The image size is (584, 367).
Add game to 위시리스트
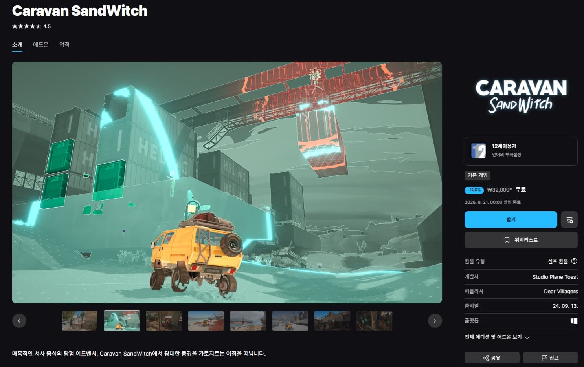[x=521, y=240]
